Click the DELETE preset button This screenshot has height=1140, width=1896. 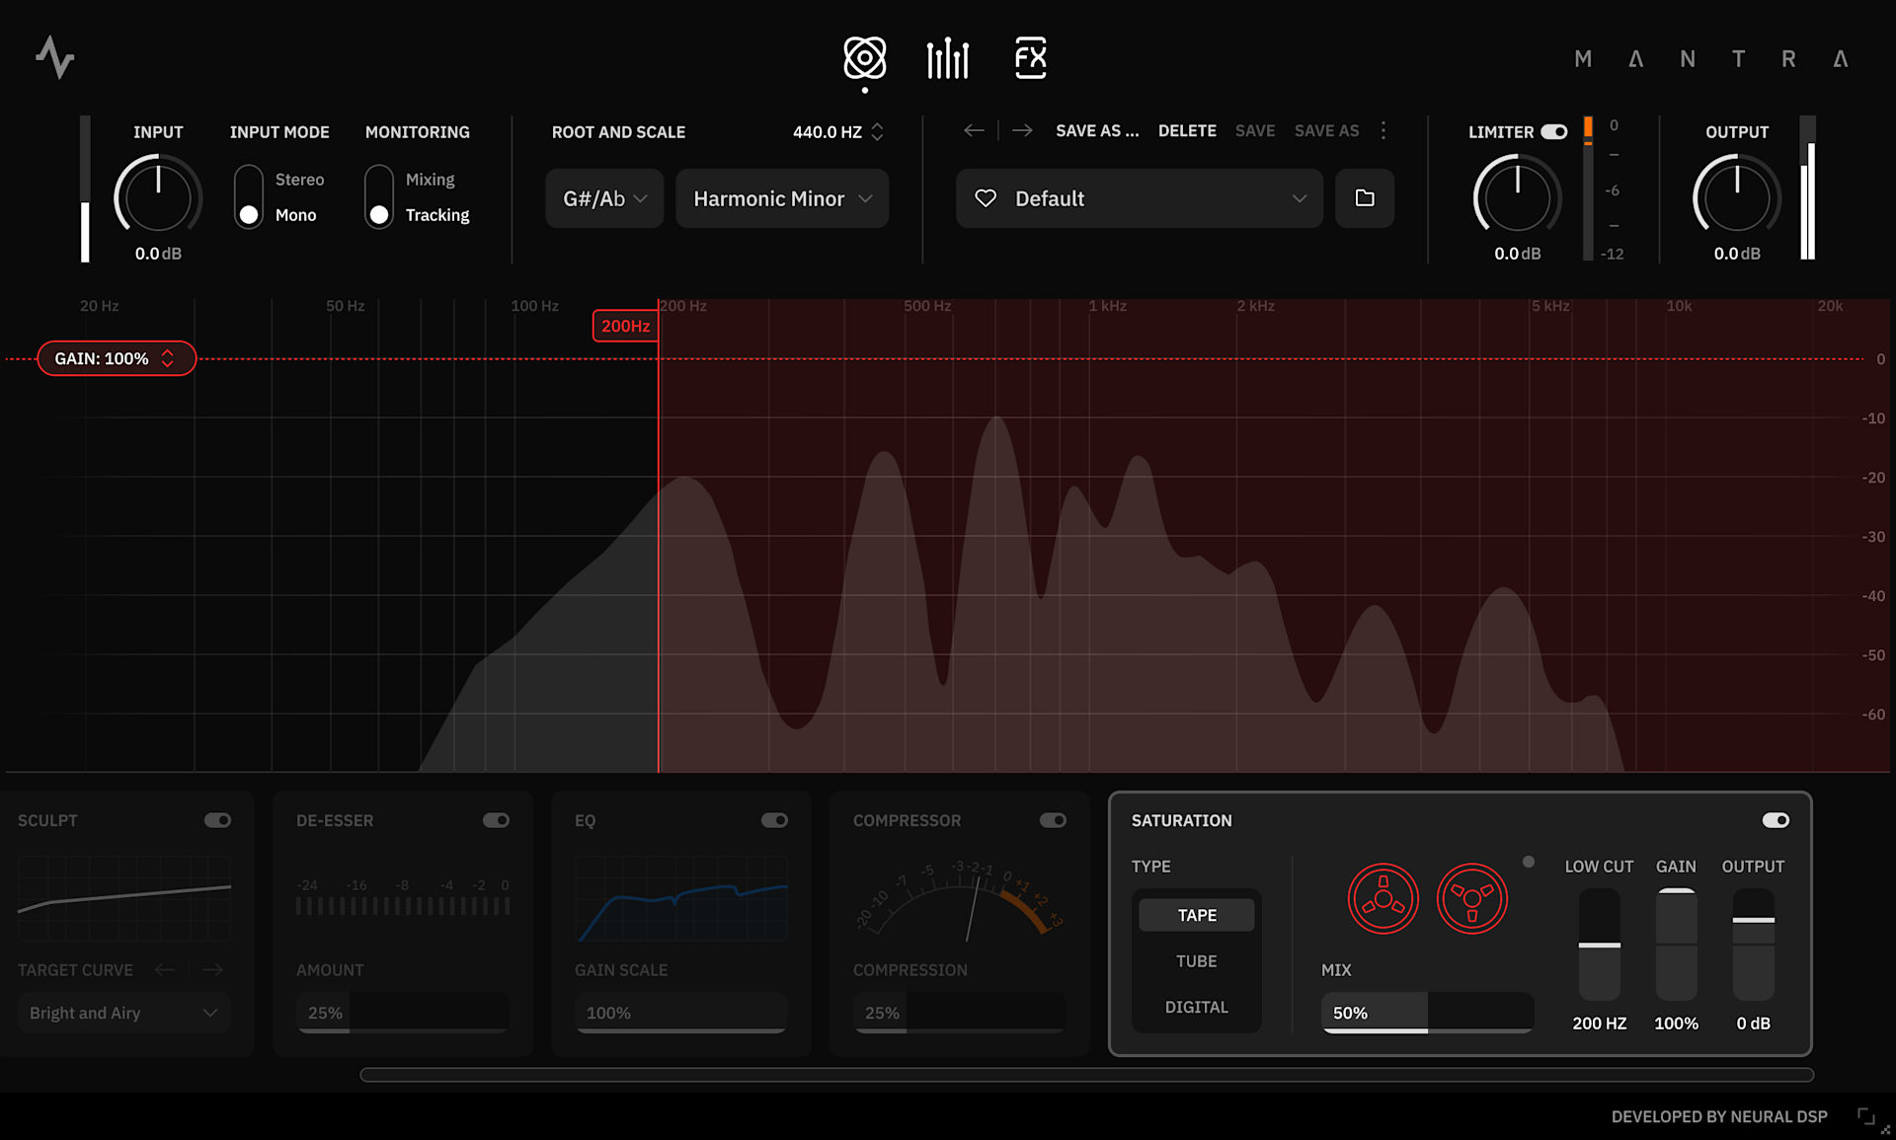click(1187, 130)
